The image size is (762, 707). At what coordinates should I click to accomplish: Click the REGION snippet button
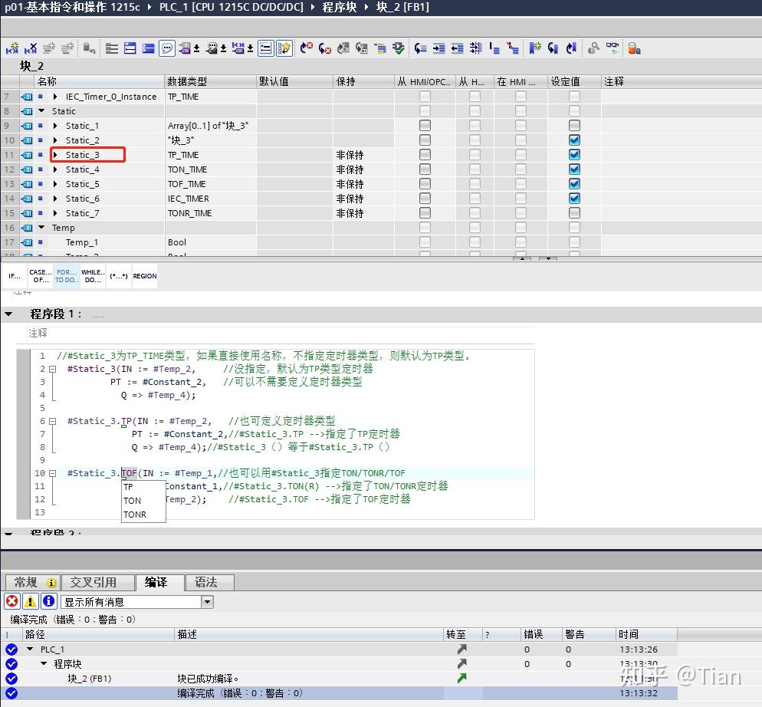click(144, 275)
